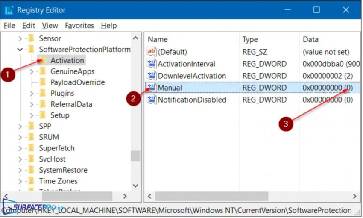Select the NotificationDisabled value name

tap(192, 100)
